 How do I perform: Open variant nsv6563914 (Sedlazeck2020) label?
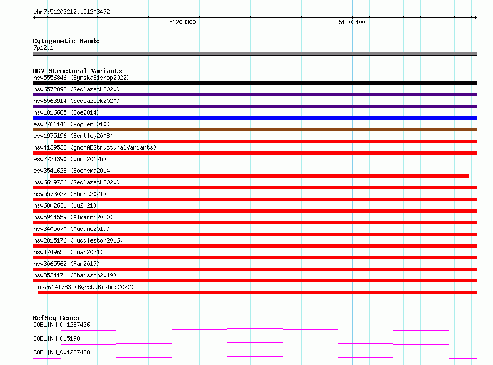pos(76,101)
